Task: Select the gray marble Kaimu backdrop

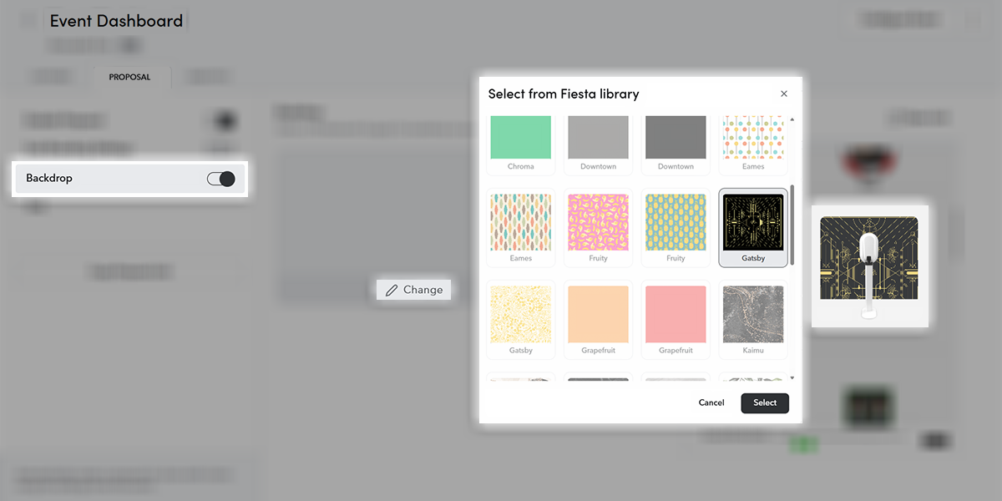Action: click(753, 319)
